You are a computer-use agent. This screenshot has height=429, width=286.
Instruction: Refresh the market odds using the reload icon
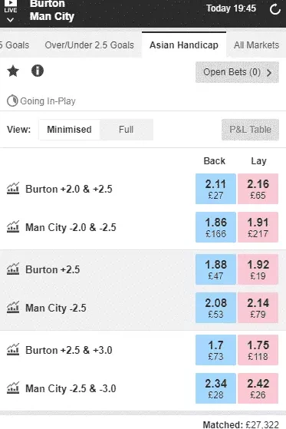[274, 9]
